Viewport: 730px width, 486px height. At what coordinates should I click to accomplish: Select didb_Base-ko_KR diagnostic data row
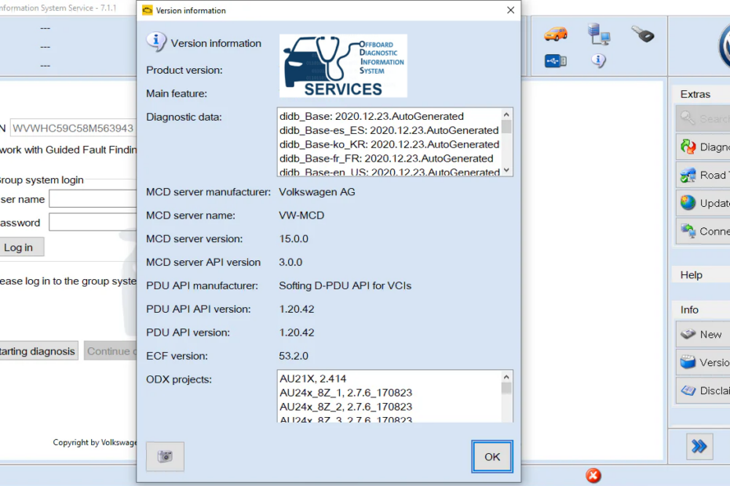coord(389,144)
